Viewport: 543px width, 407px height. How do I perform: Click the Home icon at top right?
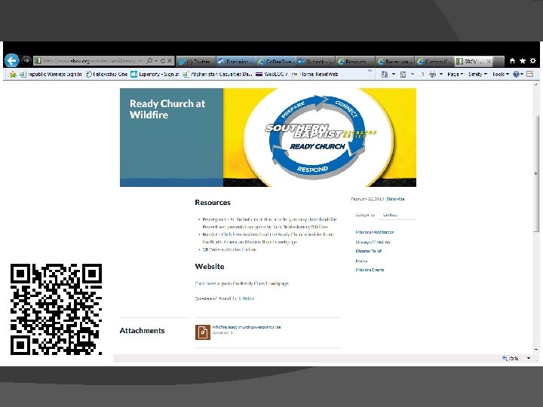(x=513, y=61)
